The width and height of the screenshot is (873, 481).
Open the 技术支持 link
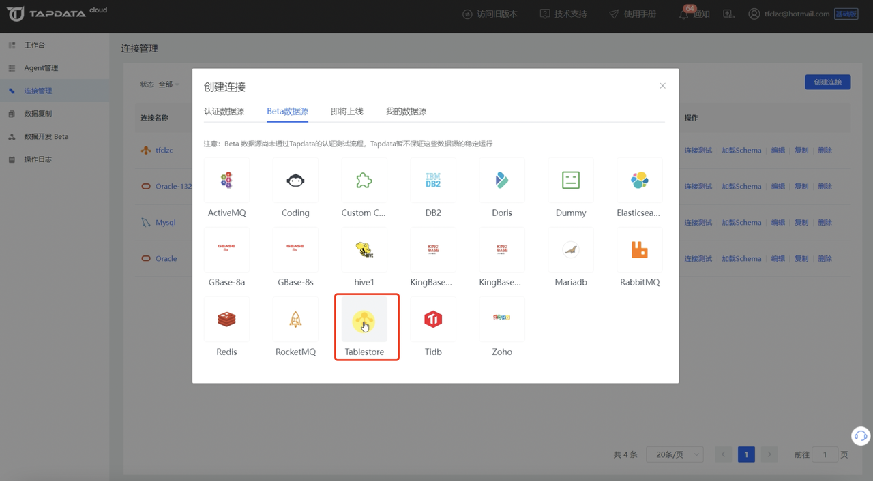point(563,14)
